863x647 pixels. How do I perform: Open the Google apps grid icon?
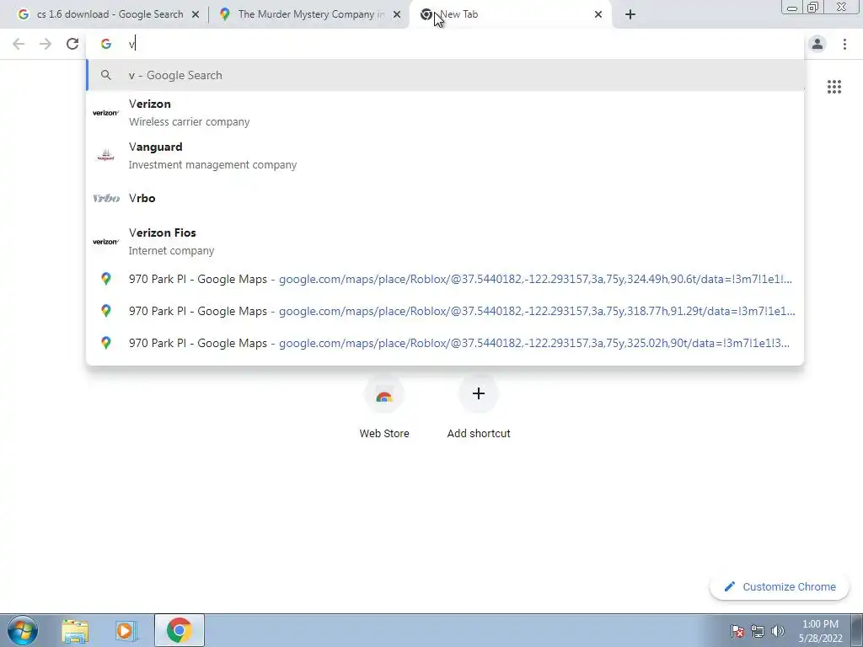tap(834, 87)
